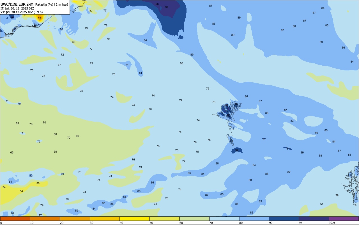This screenshot has width=359, height=225.
Task: Click the '40' legend tick label
Action: [121, 223]
